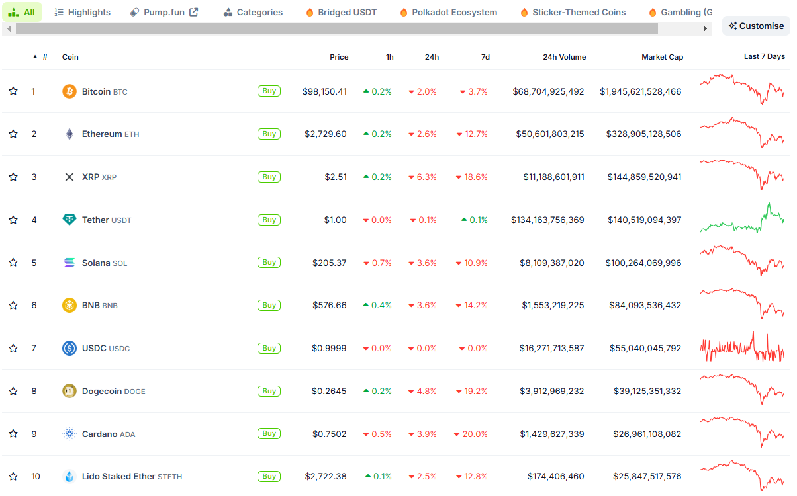Viewport: 797px width, 496px height.
Task: Click the Solana logo icon
Action: click(70, 263)
